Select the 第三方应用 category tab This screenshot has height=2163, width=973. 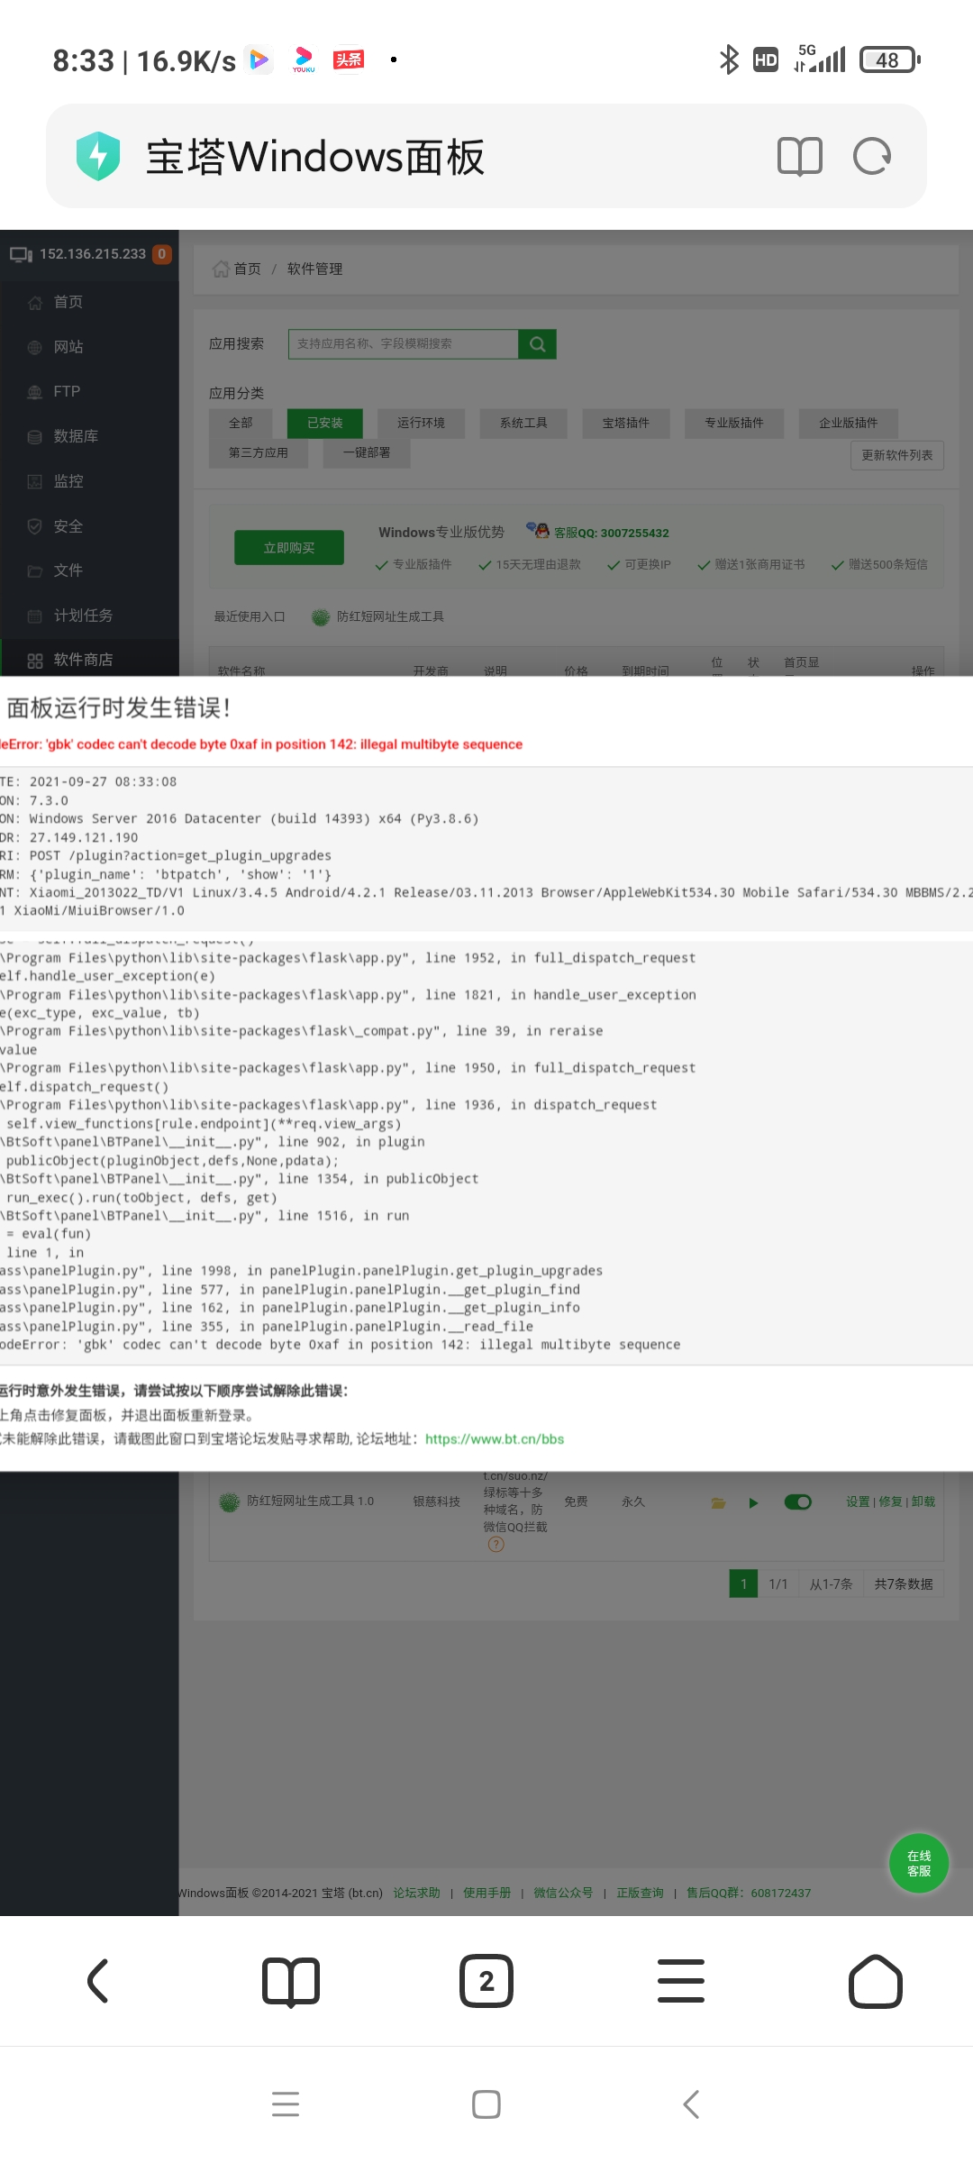pyautogui.click(x=259, y=452)
